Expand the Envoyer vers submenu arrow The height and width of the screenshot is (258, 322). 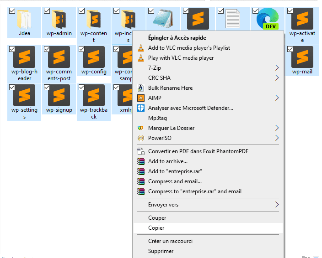click(277, 205)
